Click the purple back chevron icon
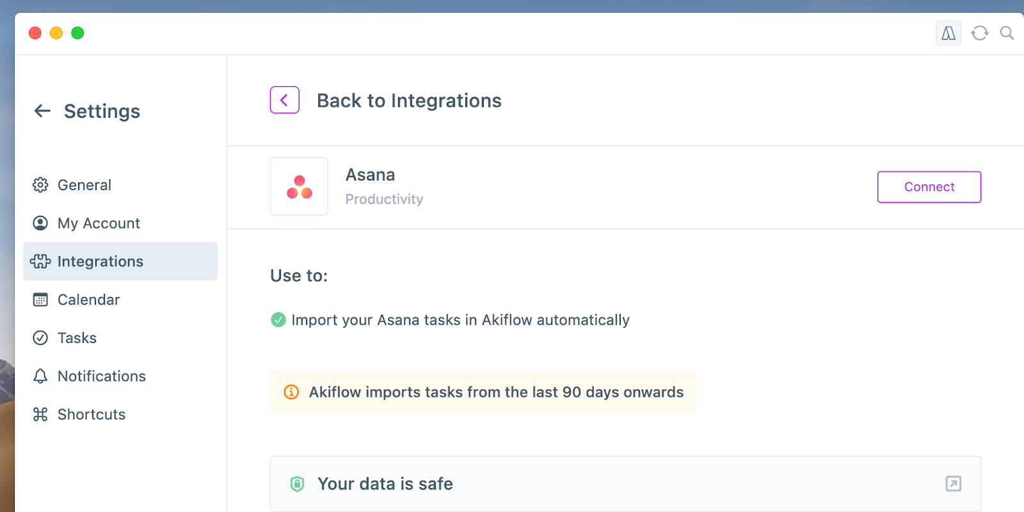 [285, 100]
